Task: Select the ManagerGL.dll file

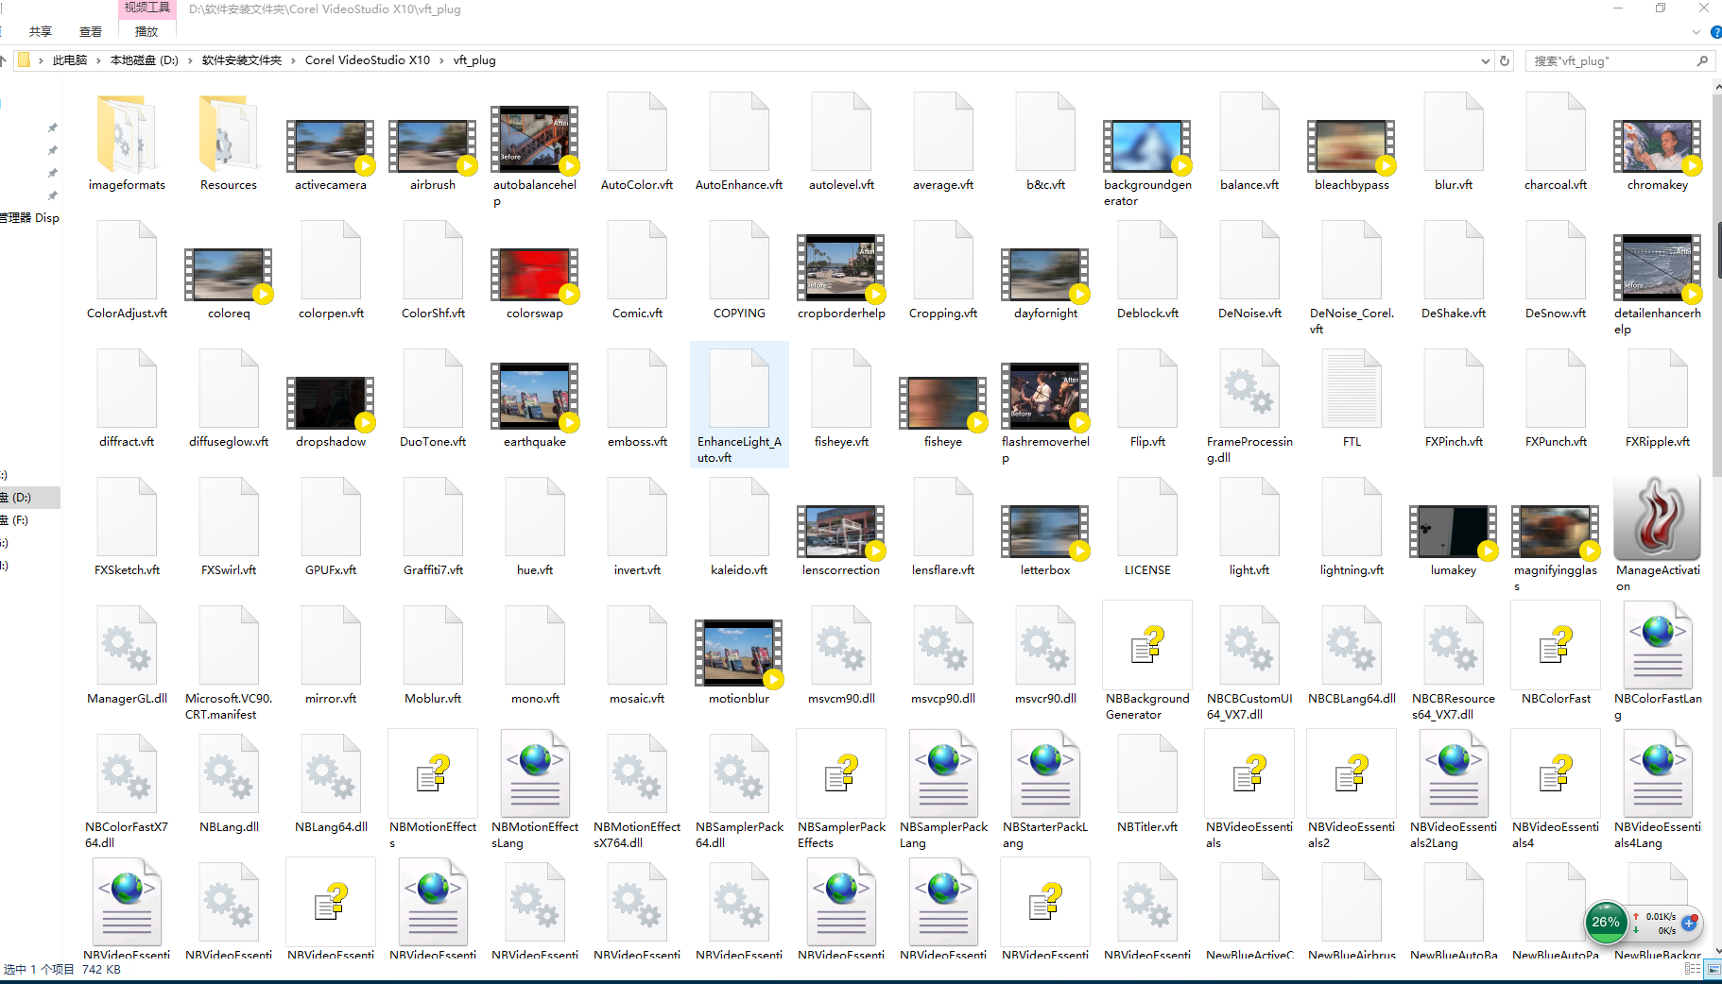Action: tap(127, 655)
